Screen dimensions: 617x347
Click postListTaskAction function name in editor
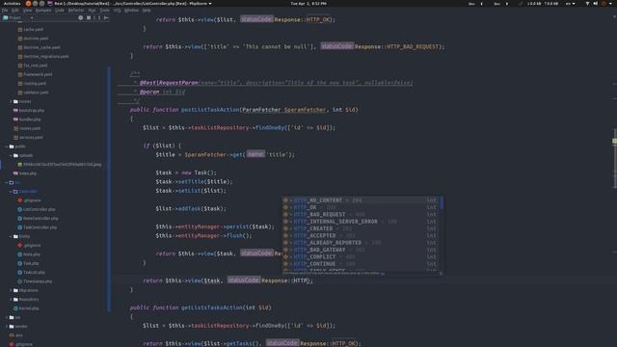coord(210,110)
